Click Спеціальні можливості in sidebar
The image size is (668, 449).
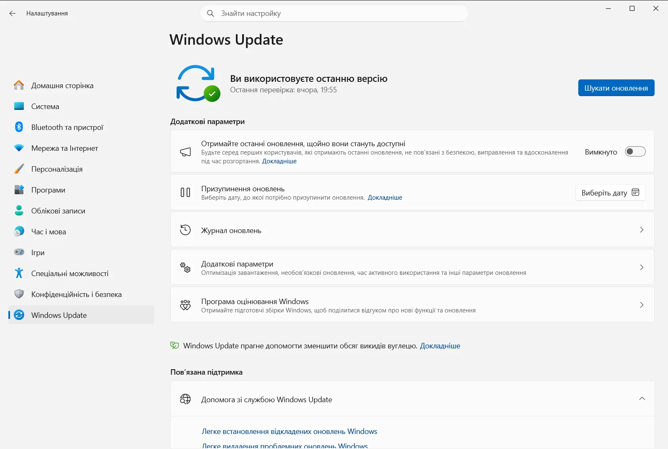click(81, 273)
